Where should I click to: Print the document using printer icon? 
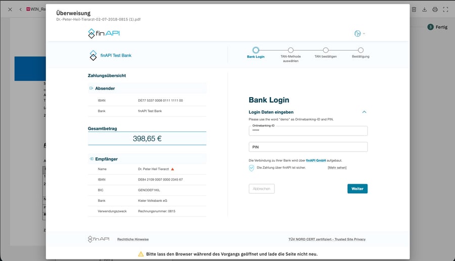[435, 9]
